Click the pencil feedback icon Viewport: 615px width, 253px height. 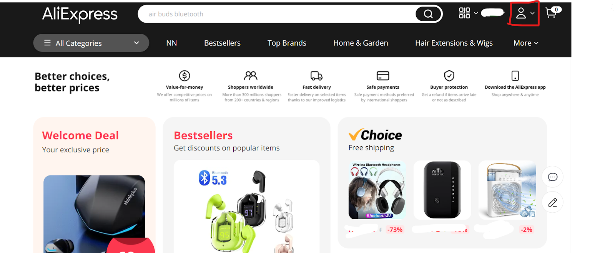(552, 202)
